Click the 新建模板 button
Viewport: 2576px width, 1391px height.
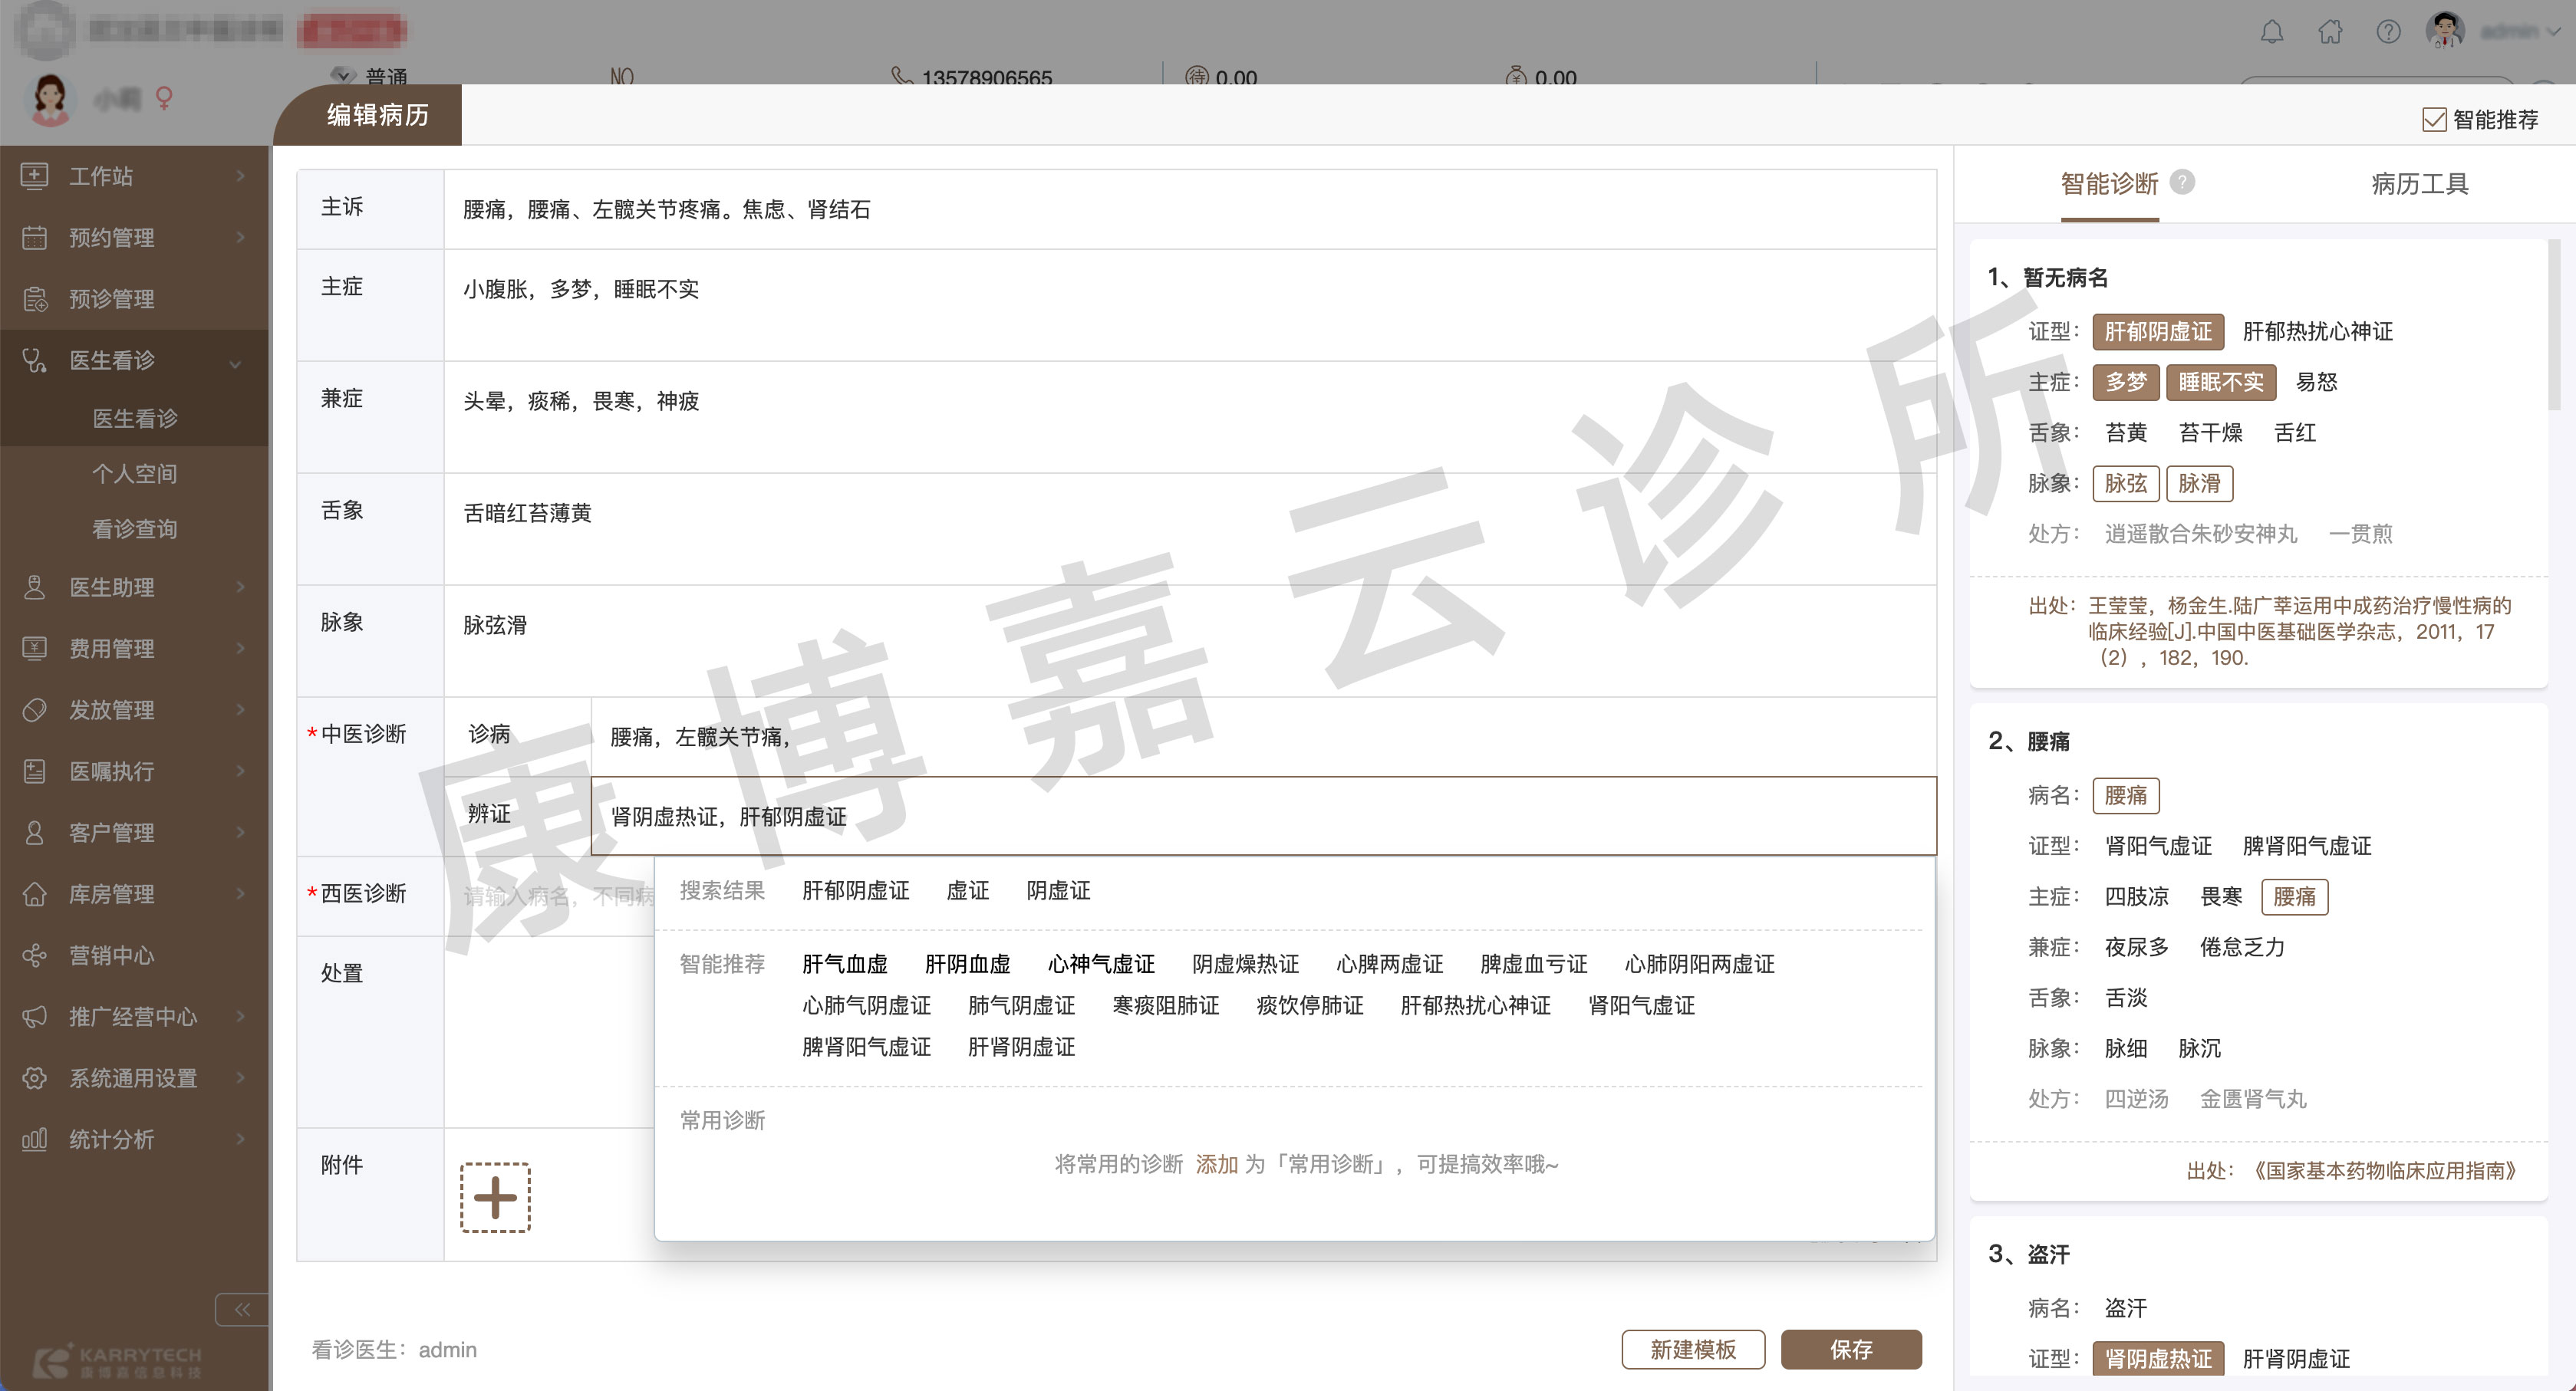click(x=1692, y=1349)
